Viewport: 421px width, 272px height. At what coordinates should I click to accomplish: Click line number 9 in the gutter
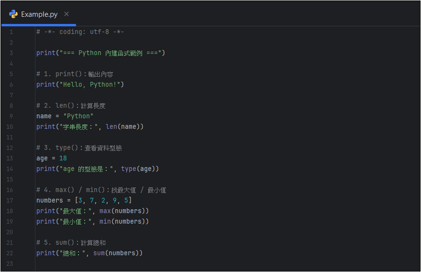click(11, 116)
